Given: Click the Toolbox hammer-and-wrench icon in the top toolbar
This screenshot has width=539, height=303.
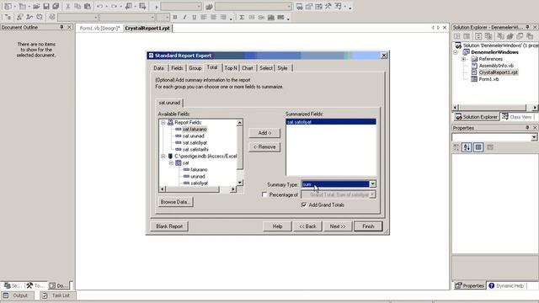Looking at the screenshot, I should 328,6.
